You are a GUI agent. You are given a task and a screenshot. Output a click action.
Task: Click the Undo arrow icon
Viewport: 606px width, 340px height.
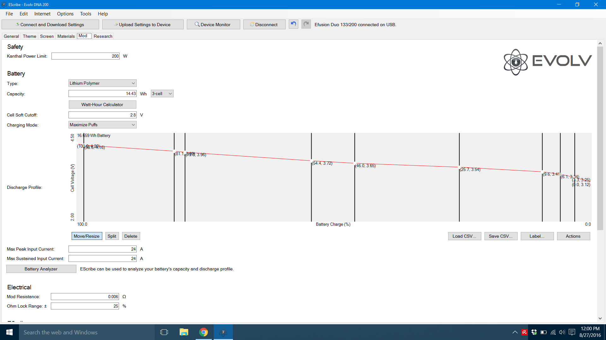click(294, 24)
